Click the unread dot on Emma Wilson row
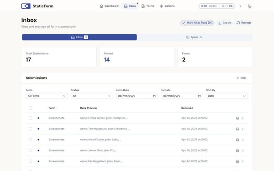This screenshot has height=171, width=274. click(x=38, y=118)
